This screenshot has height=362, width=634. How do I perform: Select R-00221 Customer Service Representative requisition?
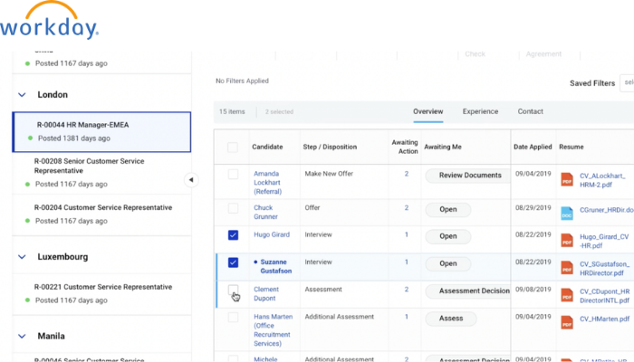[x=101, y=294]
